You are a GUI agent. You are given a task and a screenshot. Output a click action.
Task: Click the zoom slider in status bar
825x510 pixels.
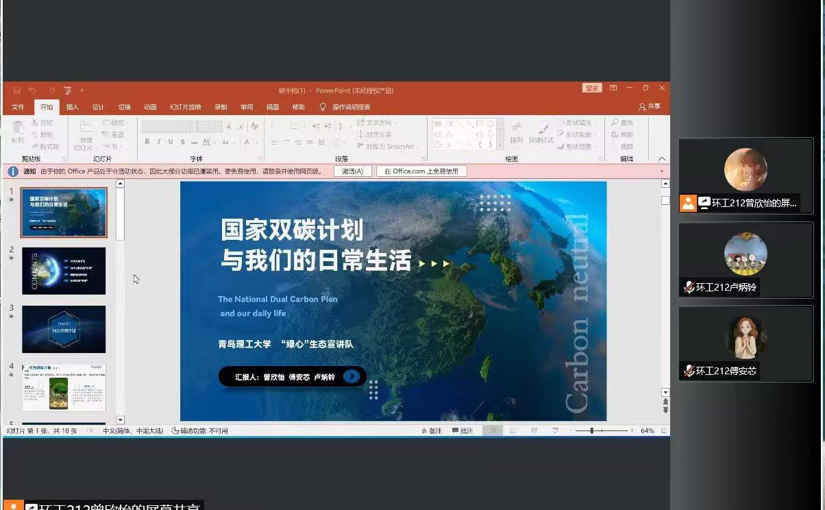[591, 430]
